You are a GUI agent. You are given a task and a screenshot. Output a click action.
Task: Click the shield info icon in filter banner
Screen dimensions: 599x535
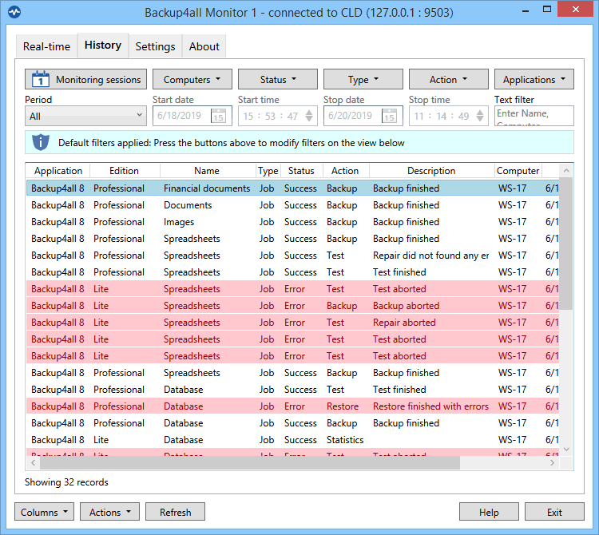41,142
